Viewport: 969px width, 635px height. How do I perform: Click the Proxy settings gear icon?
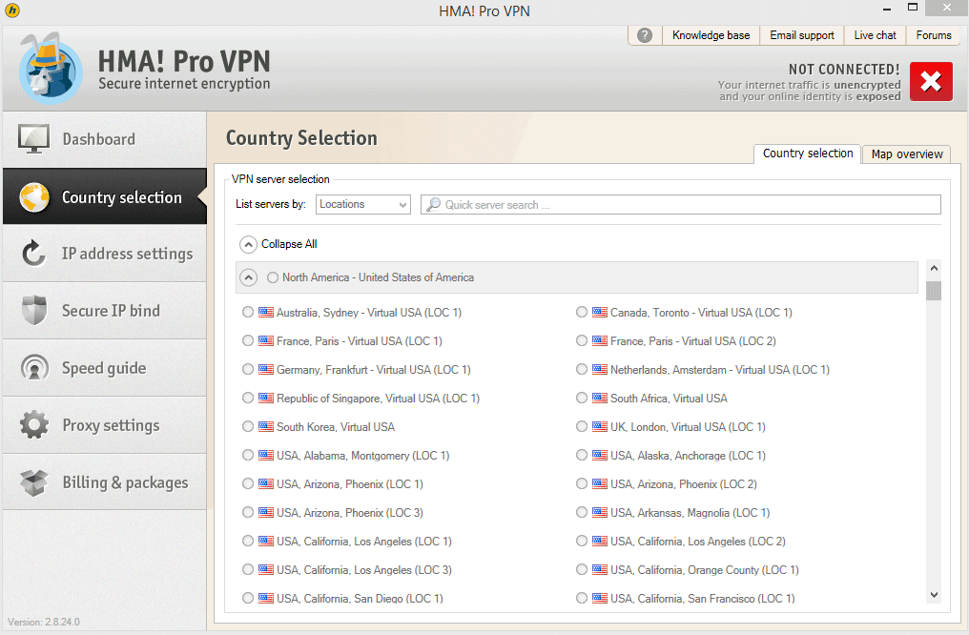point(34,425)
